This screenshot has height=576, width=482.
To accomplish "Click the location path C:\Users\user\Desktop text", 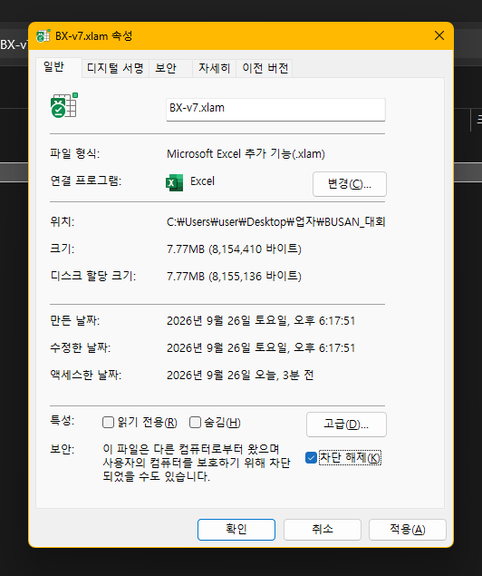I will pyautogui.click(x=275, y=222).
